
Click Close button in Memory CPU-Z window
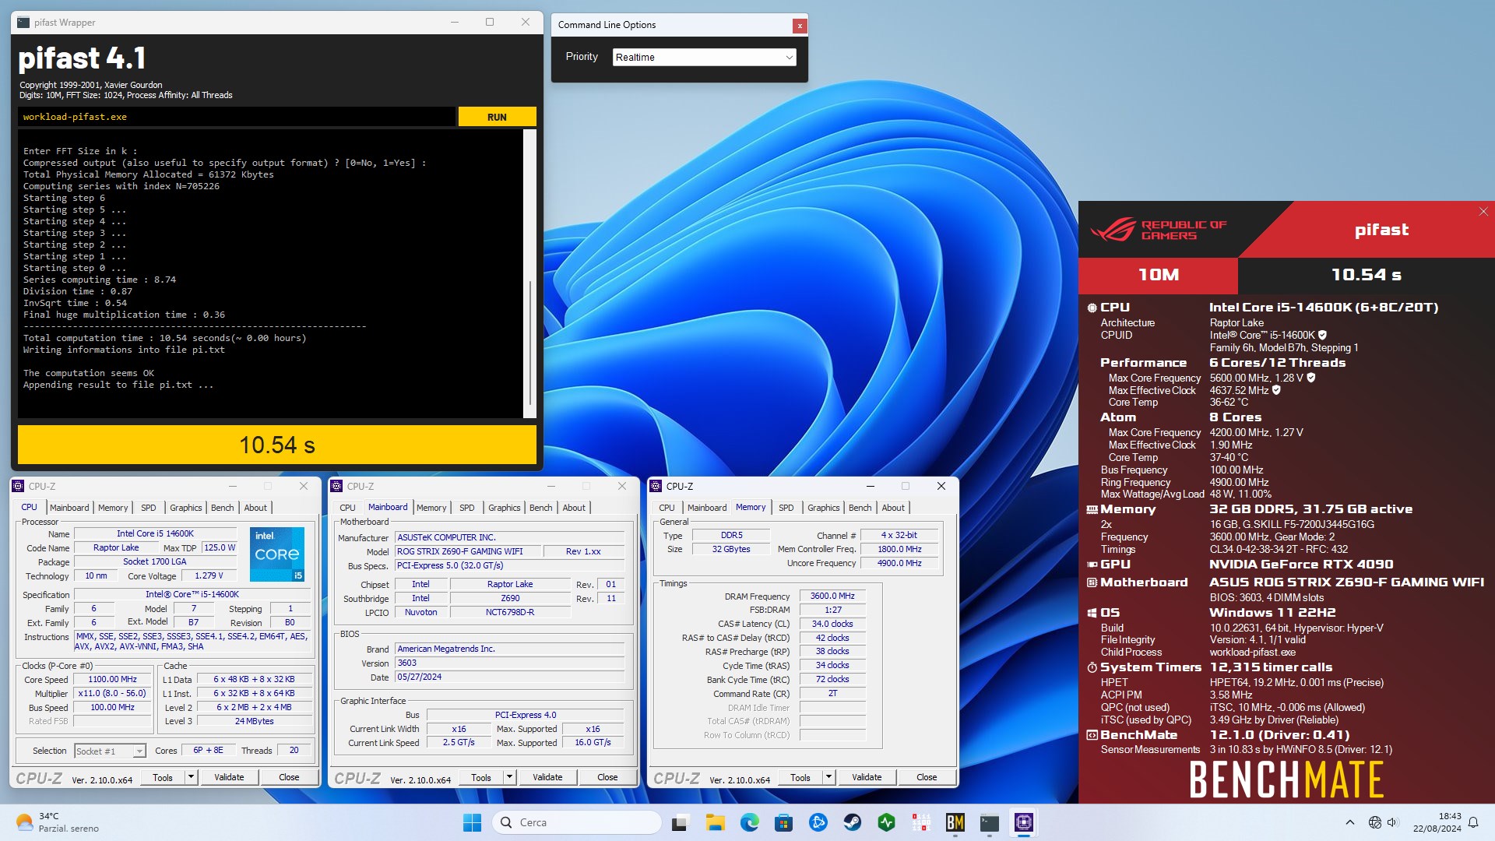click(927, 777)
